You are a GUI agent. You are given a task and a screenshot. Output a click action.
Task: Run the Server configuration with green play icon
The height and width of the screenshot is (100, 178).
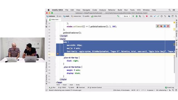point(133,16)
